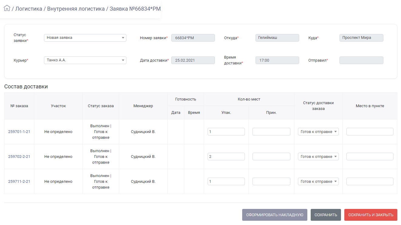Click Упак. field for order 259711-2-21
The height and width of the screenshot is (225, 401).
(x=226, y=181)
